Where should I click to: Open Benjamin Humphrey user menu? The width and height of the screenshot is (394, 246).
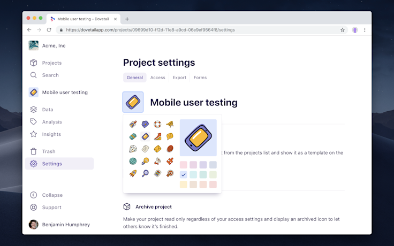point(59,225)
